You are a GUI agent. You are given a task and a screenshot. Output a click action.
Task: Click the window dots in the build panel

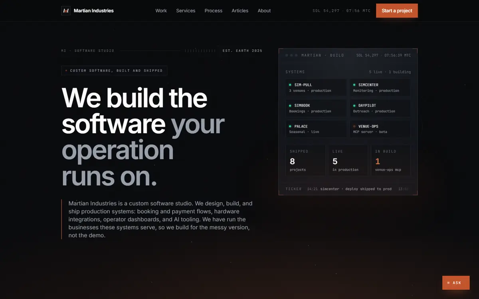(x=291, y=55)
